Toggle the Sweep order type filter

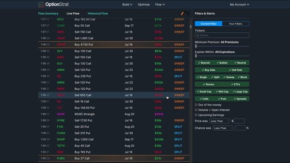[x=228, y=77]
